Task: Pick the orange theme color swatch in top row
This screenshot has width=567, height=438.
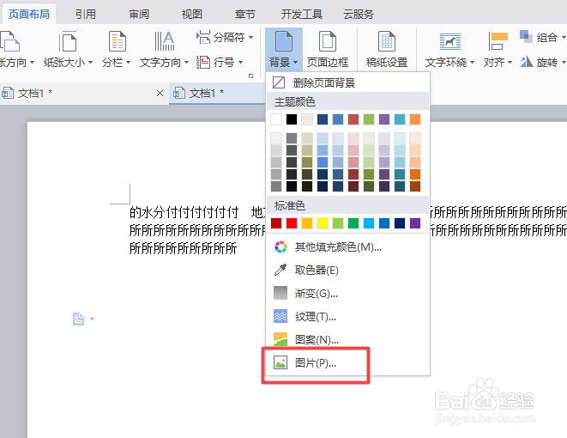Action: (x=415, y=119)
